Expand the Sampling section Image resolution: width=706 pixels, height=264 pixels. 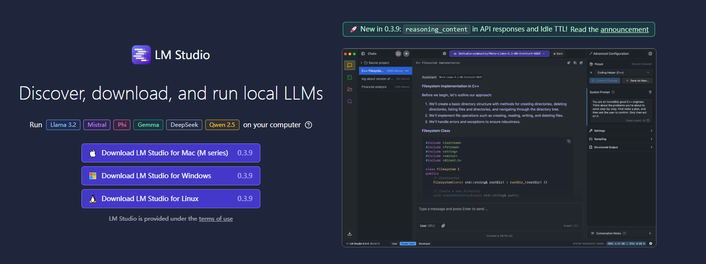621,139
